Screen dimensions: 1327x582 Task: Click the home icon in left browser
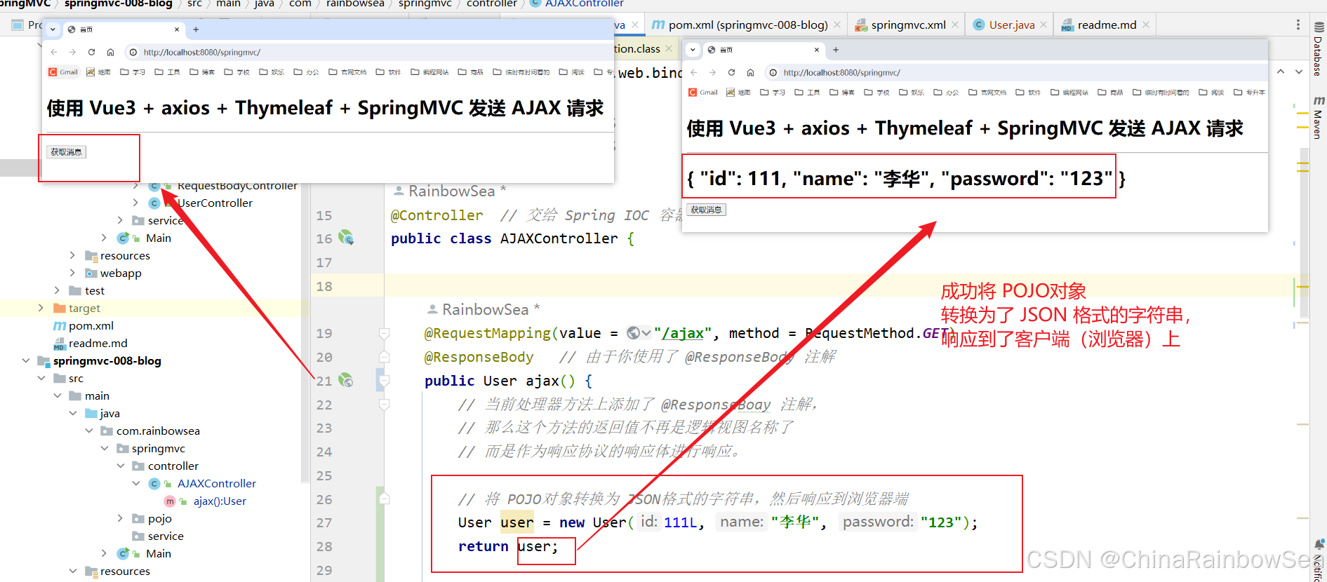(110, 52)
